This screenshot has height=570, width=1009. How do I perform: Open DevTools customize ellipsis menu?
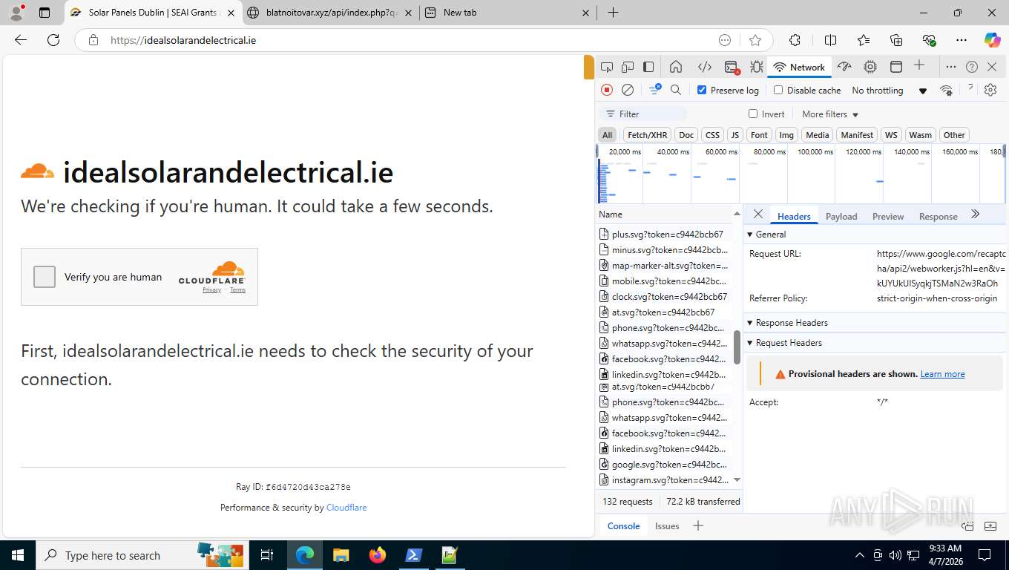tap(950, 67)
